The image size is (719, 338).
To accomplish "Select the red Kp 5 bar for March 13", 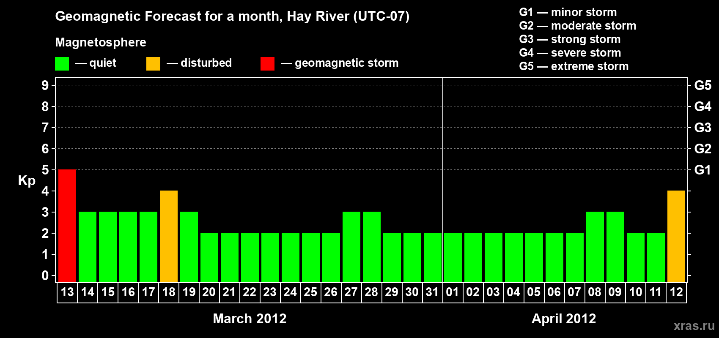I will pos(67,226).
